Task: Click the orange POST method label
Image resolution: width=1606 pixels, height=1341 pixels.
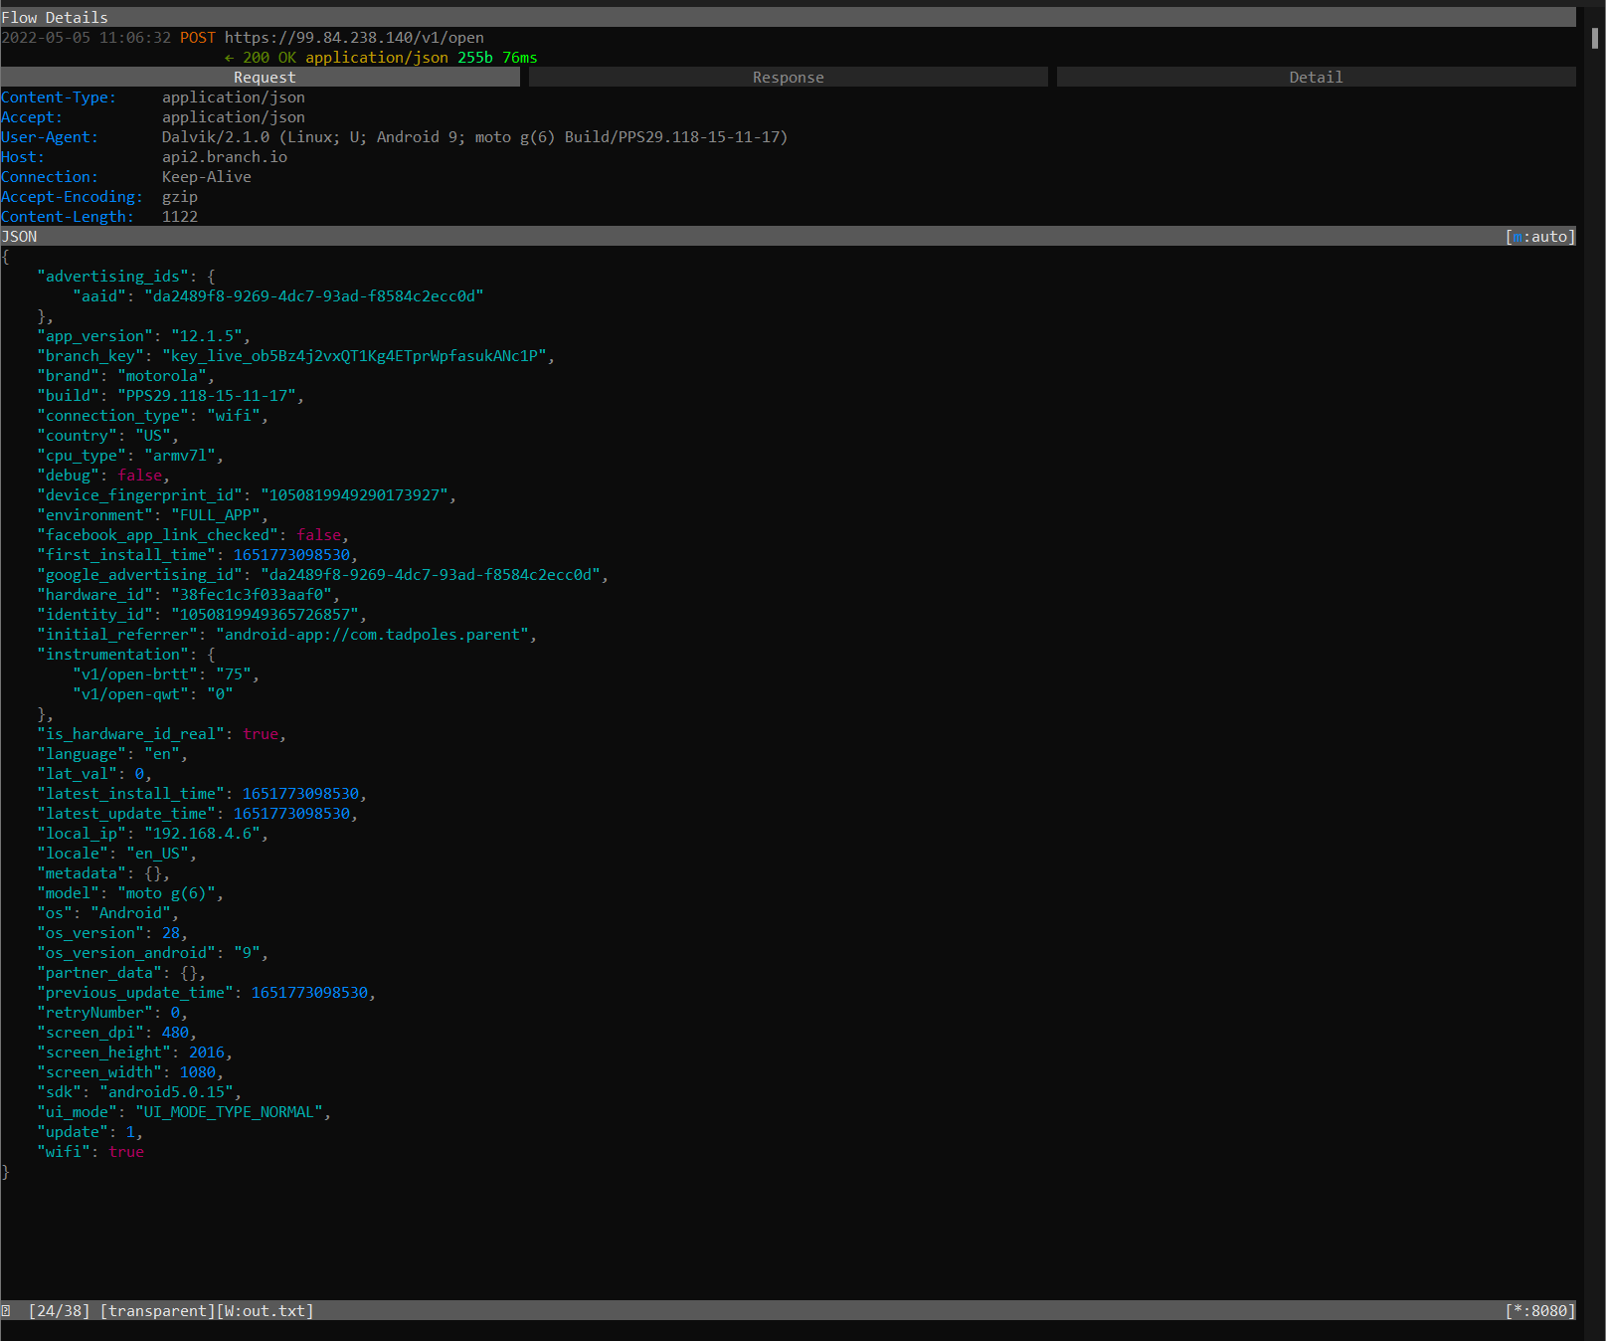Action: click(197, 38)
